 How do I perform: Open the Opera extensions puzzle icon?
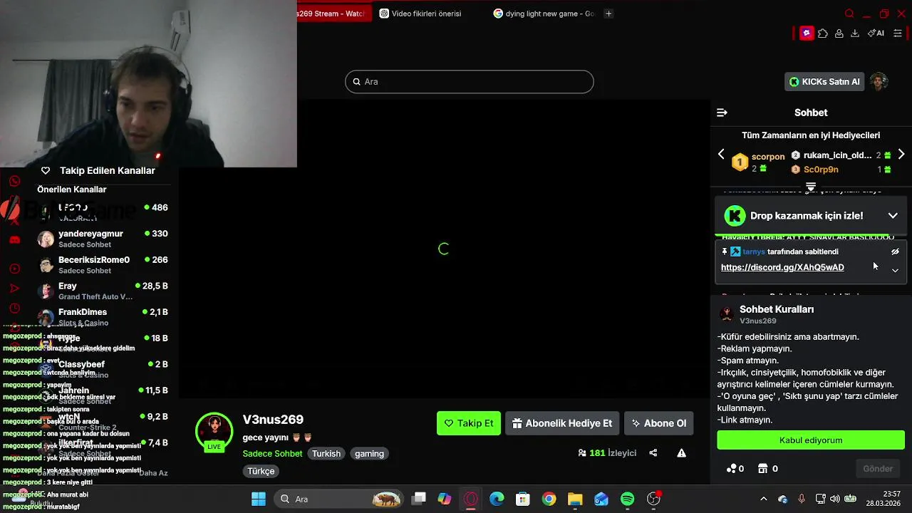click(823, 33)
